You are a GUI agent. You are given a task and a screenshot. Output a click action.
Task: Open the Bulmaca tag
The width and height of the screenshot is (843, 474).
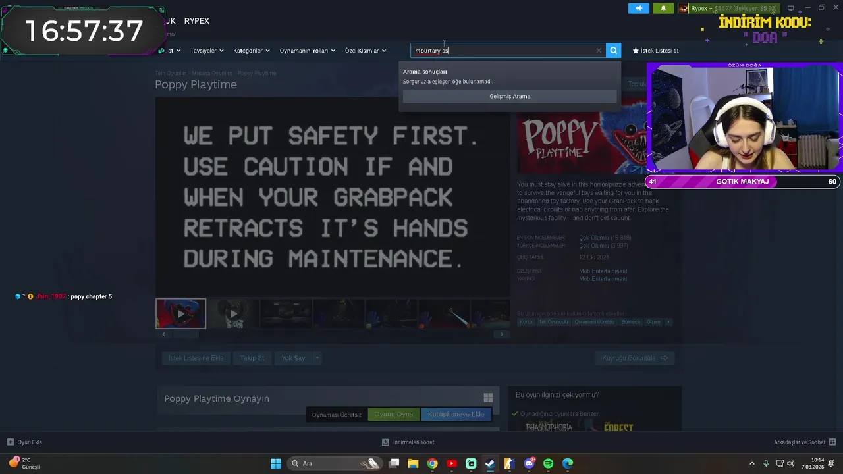click(x=631, y=322)
